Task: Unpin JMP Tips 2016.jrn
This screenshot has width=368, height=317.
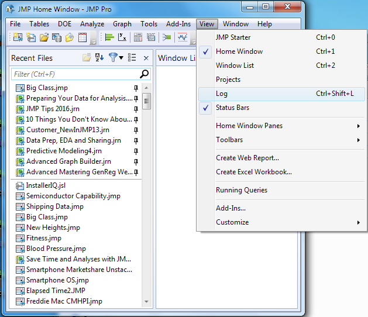Action: [x=136, y=109]
